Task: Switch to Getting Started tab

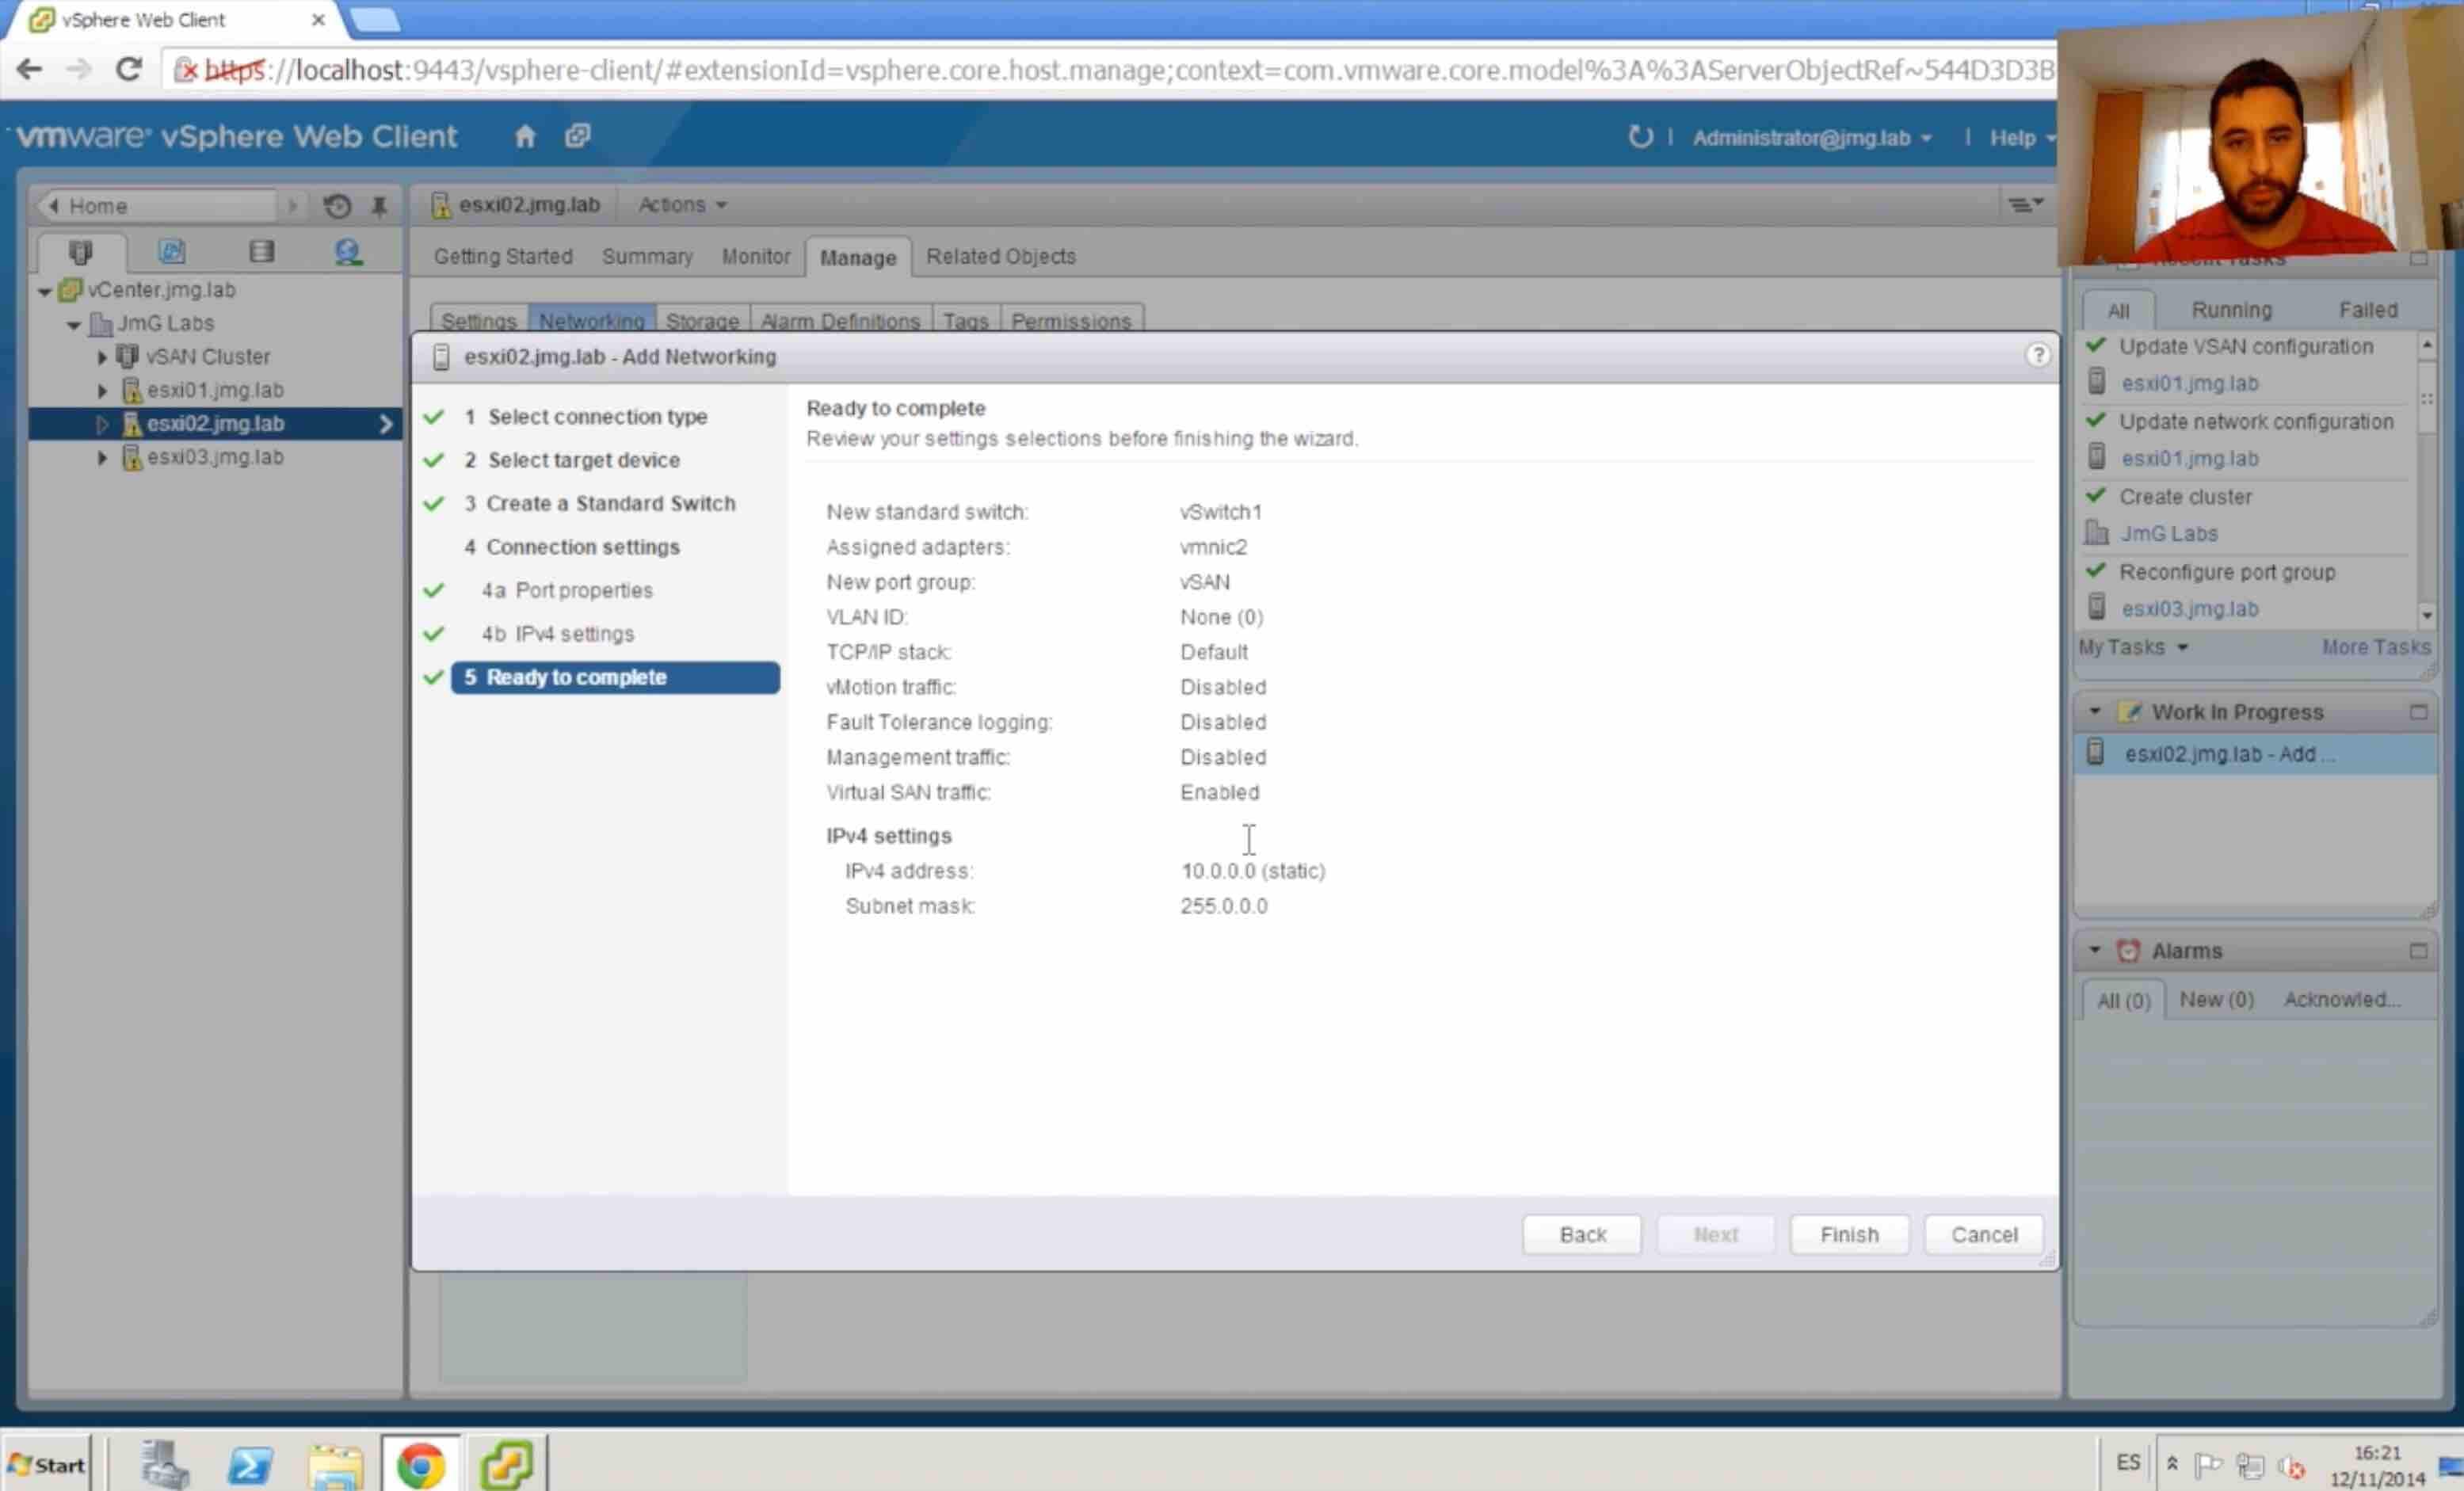Action: (x=503, y=257)
